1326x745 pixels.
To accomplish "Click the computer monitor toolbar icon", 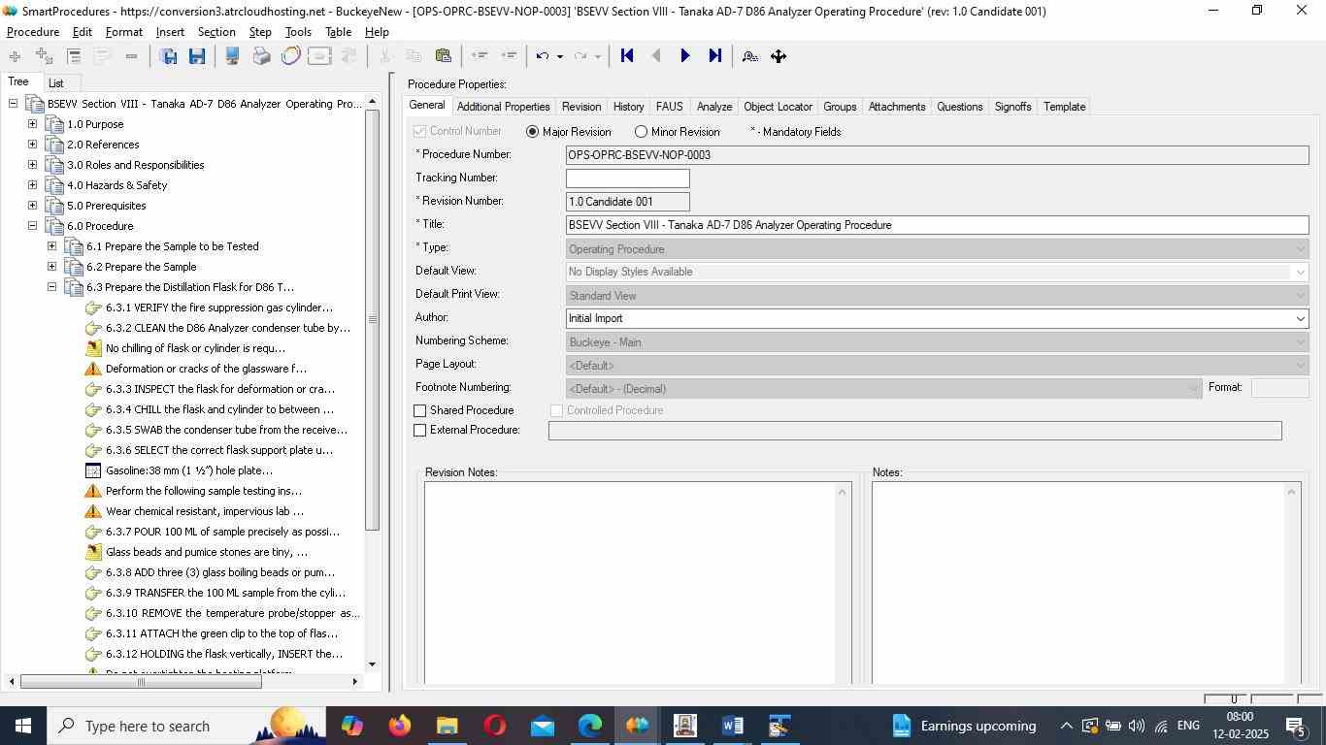I will pyautogui.click(x=232, y=56).
